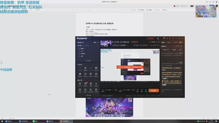The image size is (219, 123).
Task: Expand 更多功能 at sidebar bottom
Action: [x=88, y=95]
